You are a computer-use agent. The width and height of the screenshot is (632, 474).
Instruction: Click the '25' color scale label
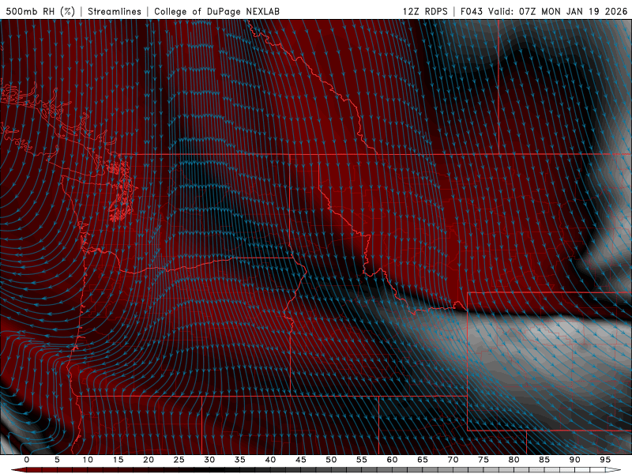point(179,460)
